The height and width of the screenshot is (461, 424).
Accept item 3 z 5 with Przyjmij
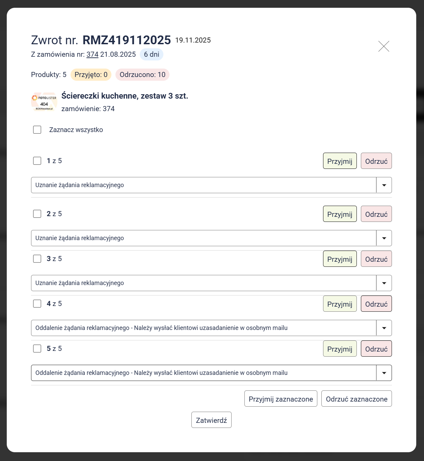(340, 259)
